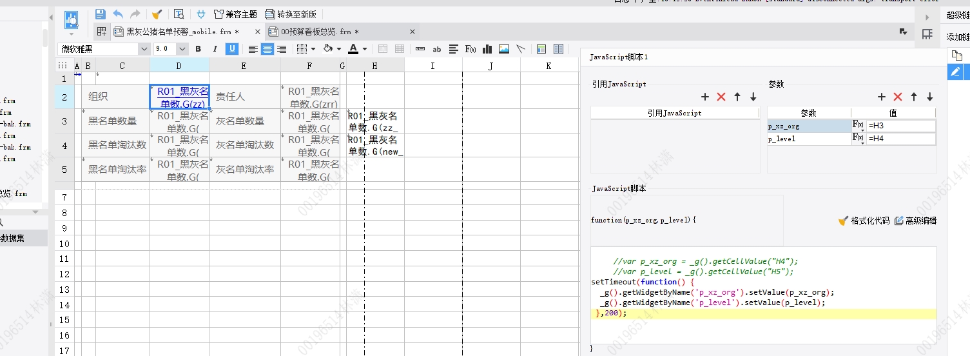Click the font color A swatch
This screenshot has height=356, width=970.
(x=353, y=49)
